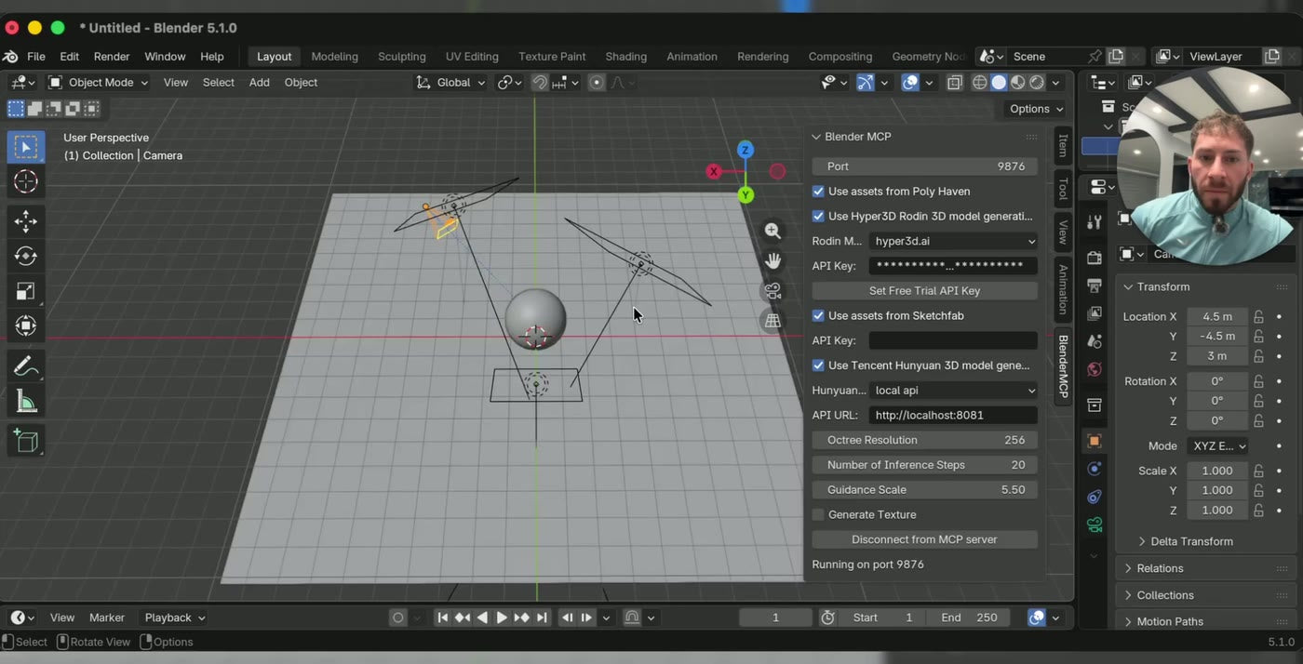Click Set Free Trial API Key button

click(924, 291)
